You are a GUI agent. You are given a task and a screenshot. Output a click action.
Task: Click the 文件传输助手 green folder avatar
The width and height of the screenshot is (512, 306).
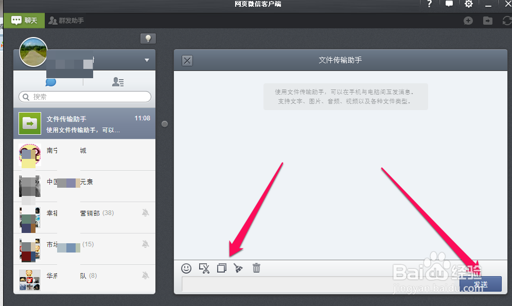(x=30, y=123)
